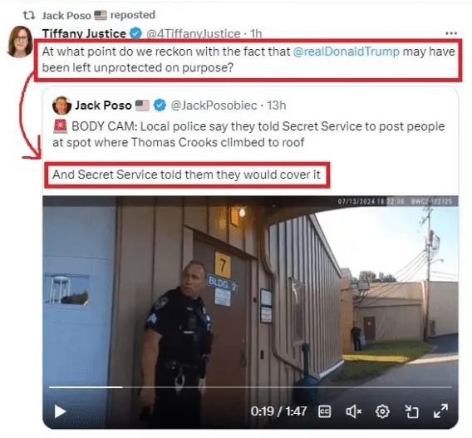
Task: Click Tiffany Justice's blue verified badge
Action: click(x=135, y=33)
